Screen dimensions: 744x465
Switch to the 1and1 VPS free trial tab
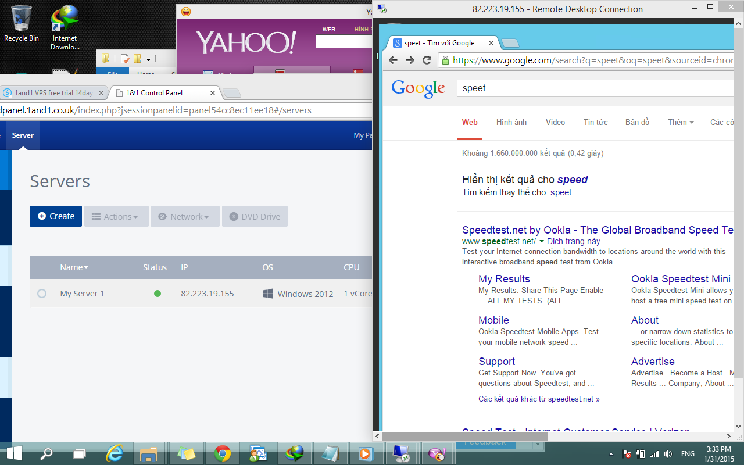(x=53, y=92)
